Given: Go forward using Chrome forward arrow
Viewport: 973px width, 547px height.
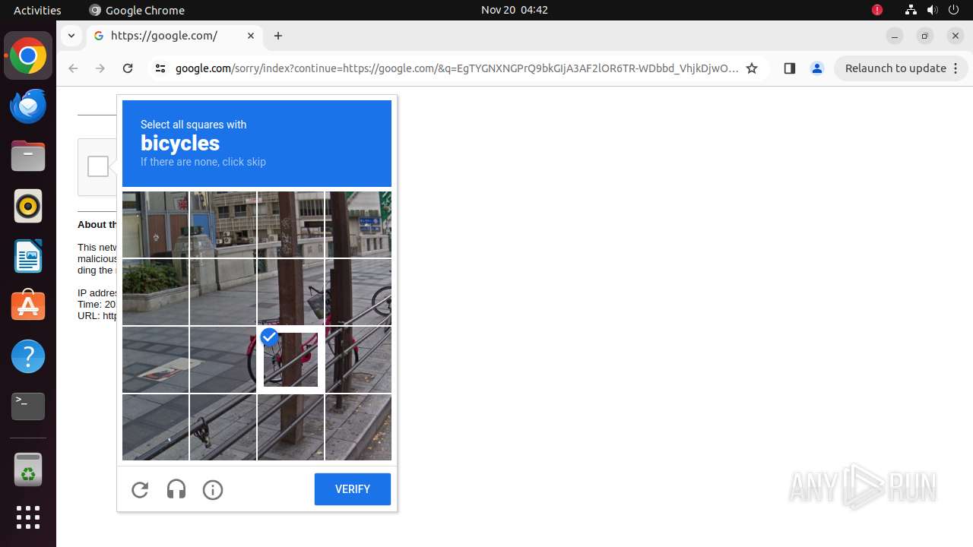Looking at the screenshot, I should coord(100,68).
